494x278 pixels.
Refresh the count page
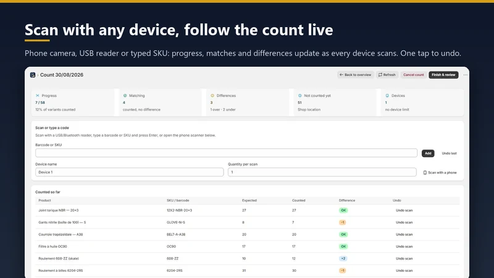387,75
